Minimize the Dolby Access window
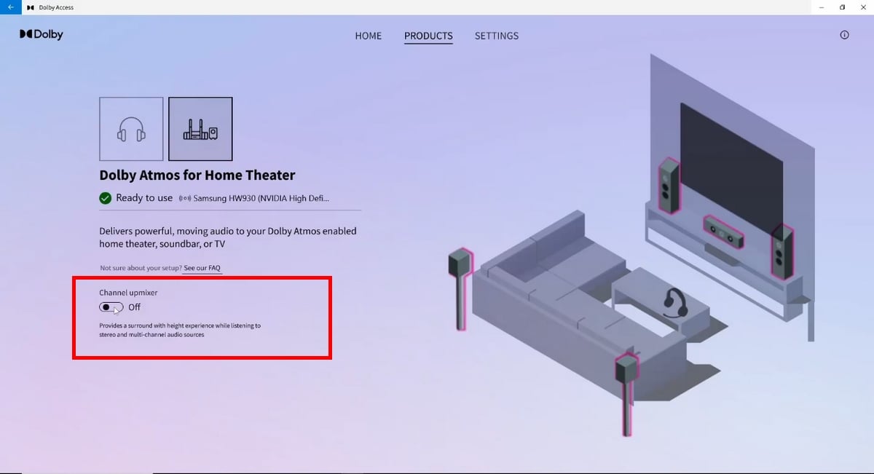Screen dimensions: 874x474 (822, 7)
